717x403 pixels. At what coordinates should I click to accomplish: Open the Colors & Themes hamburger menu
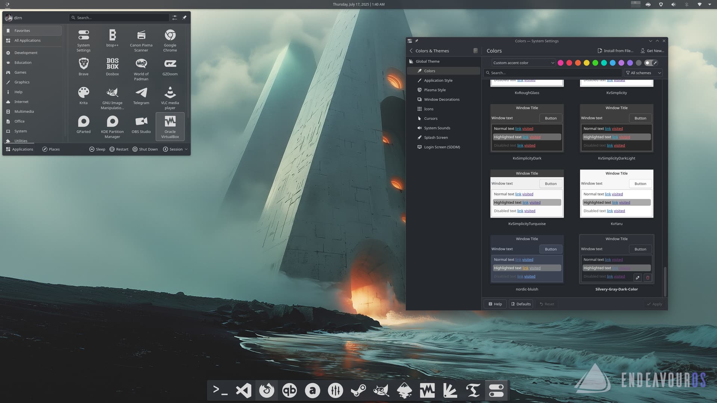click(475, 51)
